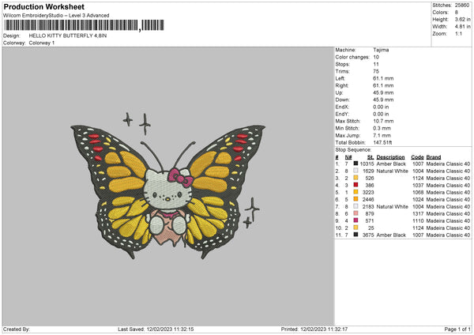Click the orange swatch in stop row 6
The width and height of the screenshot is (474, 335).
(355, 199)
